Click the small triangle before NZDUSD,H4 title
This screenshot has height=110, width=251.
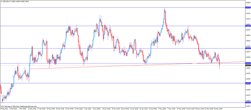[1, 1]
